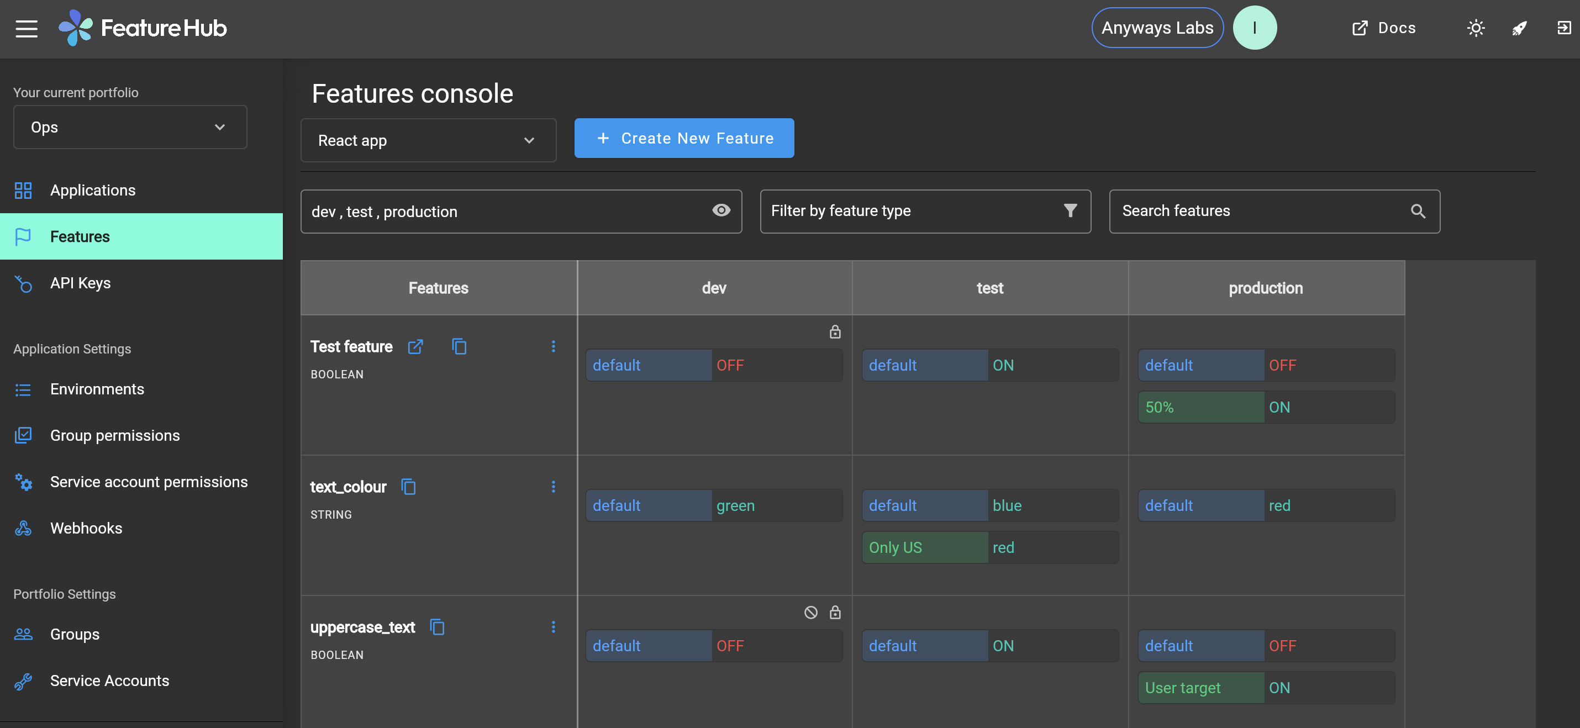Toggle environment visibility with the eye icon

pyautogui.click(x=721, y=210)
